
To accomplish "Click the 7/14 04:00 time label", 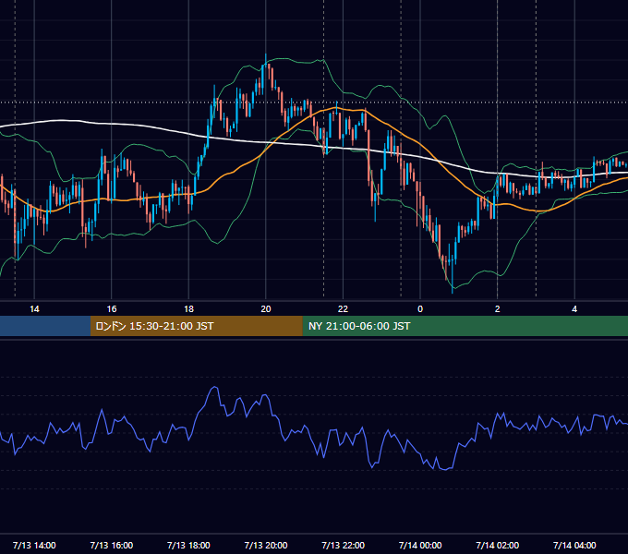I will [574, 545].
